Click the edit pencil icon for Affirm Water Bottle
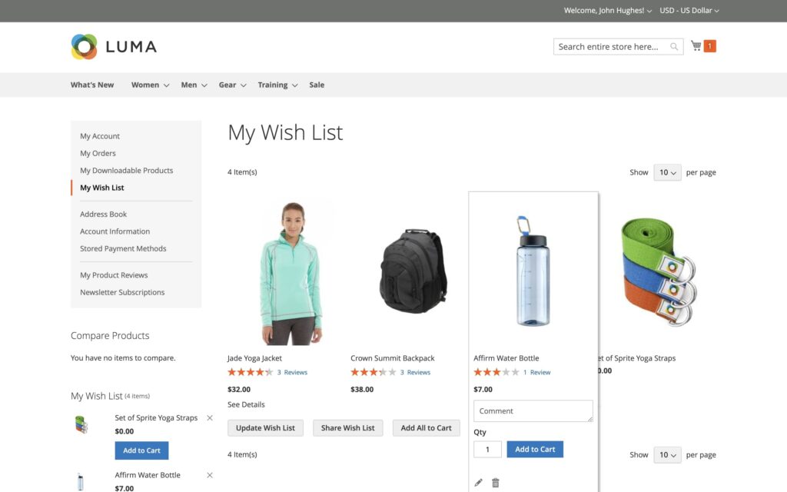Viewport: 787px width, 492px height. pos(478,483)
